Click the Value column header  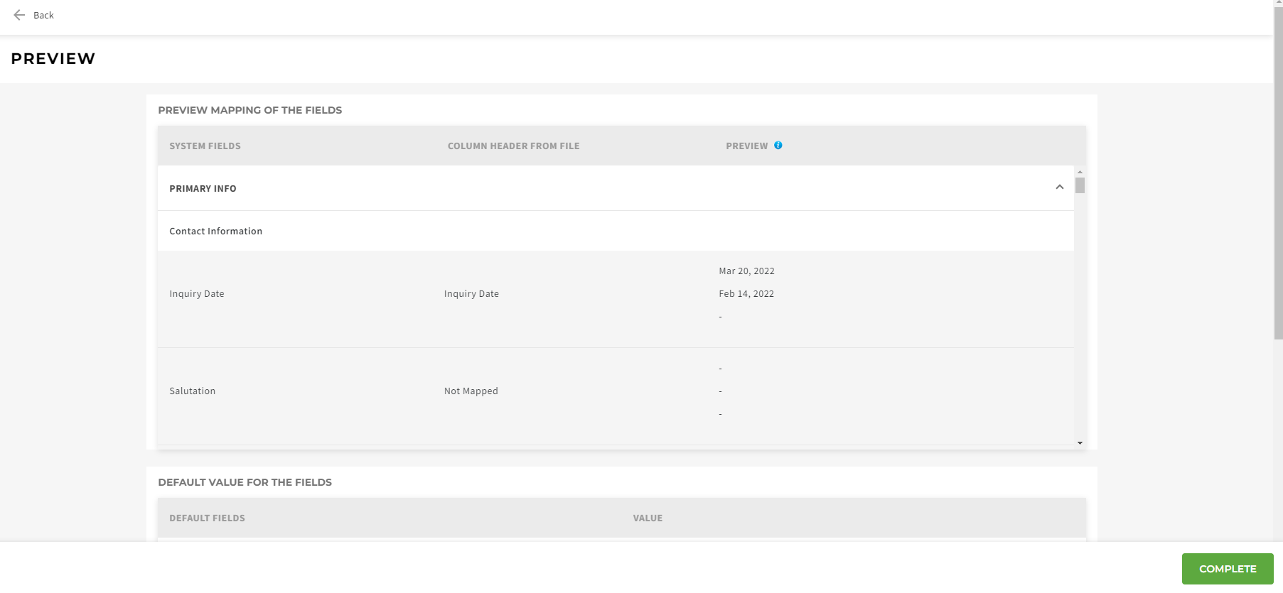(648, 518)
